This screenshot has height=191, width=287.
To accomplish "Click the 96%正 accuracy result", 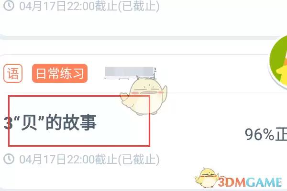I will coord(266,134).
